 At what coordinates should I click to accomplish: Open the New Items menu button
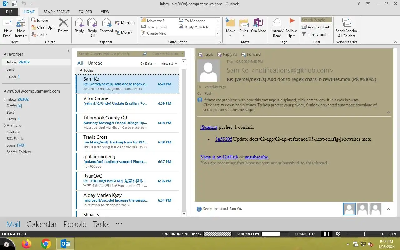pyautogui.click(x=21, y=28)
